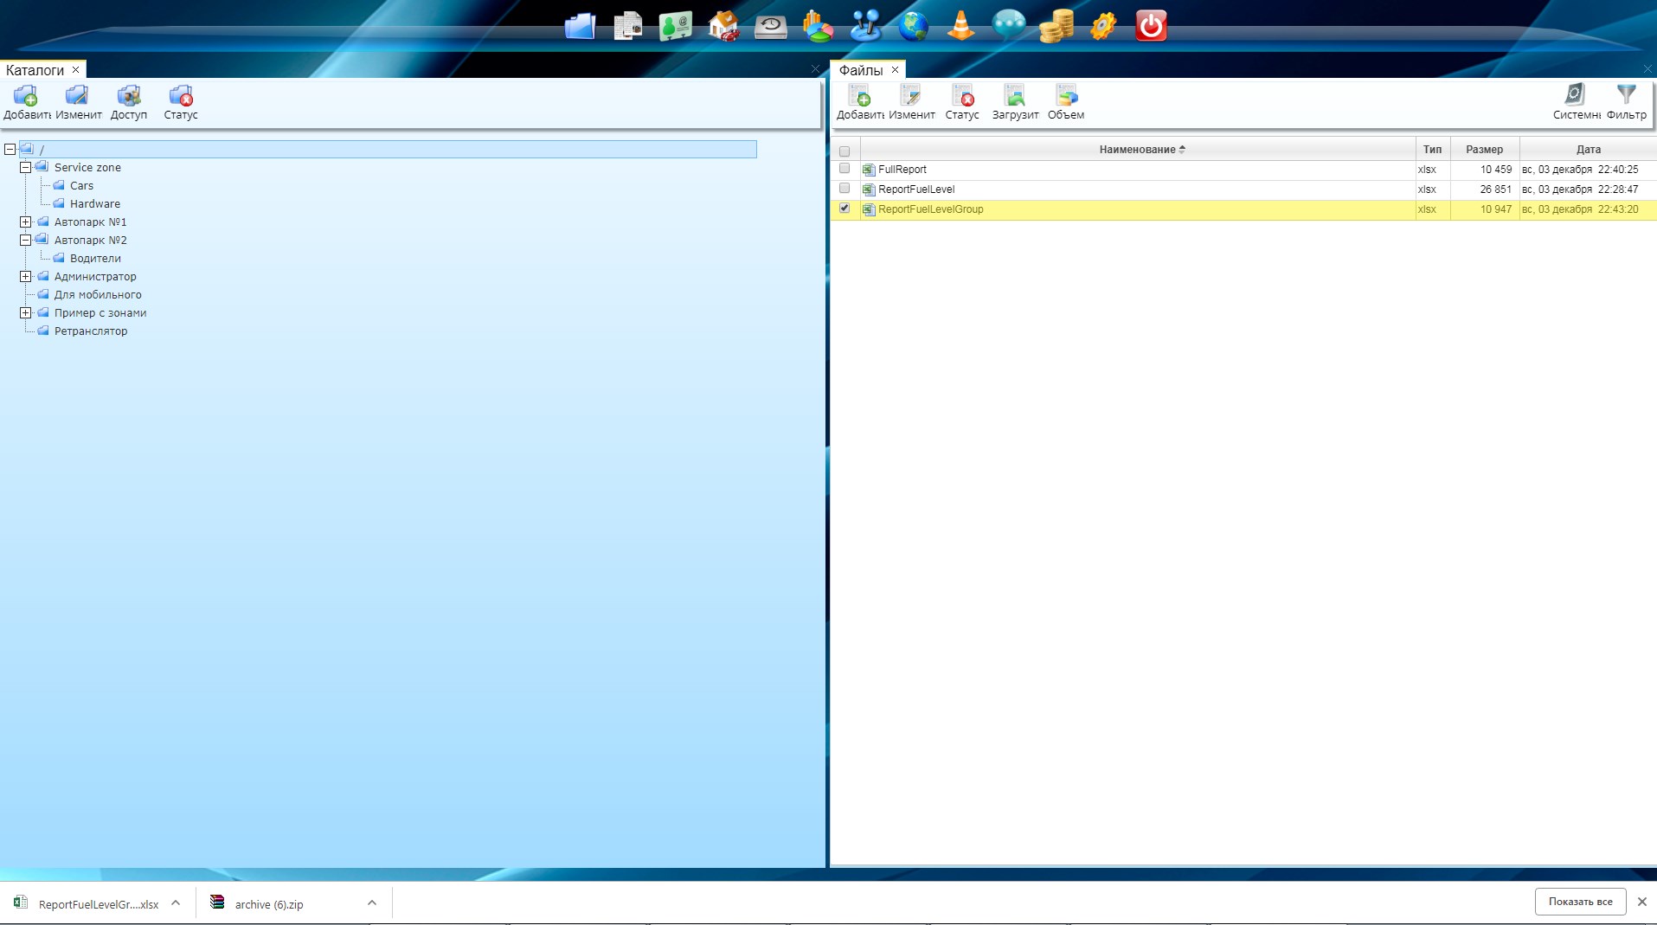1657x925 pixels.
Task: Click Добавить in the Каталоги toolbar
Action: tap(26, 102)
